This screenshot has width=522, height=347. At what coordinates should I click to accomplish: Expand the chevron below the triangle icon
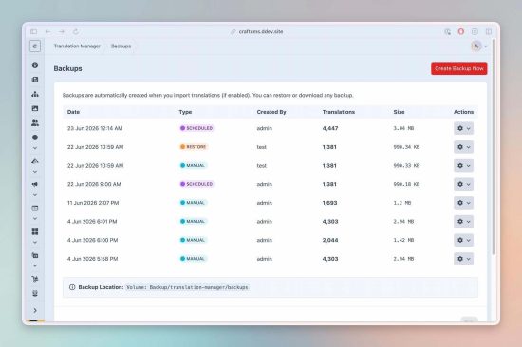click(35, 172)
